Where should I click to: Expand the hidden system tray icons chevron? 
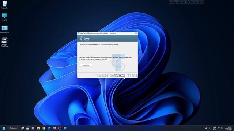pos(203,128)
